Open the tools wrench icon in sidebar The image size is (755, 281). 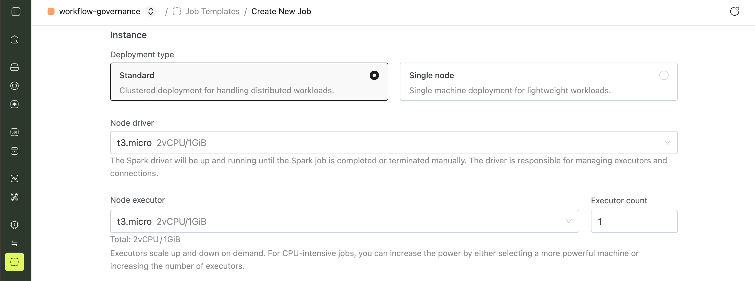(14, 197)
